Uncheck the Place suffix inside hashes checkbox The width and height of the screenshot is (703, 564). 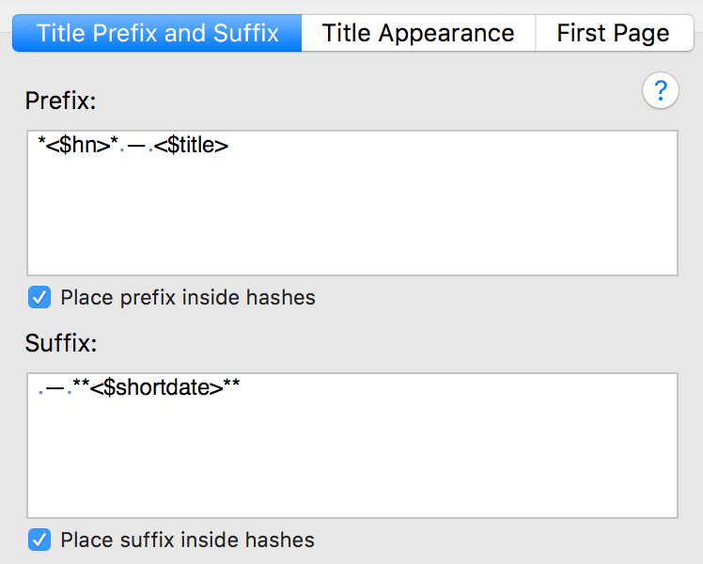point(39,540)
